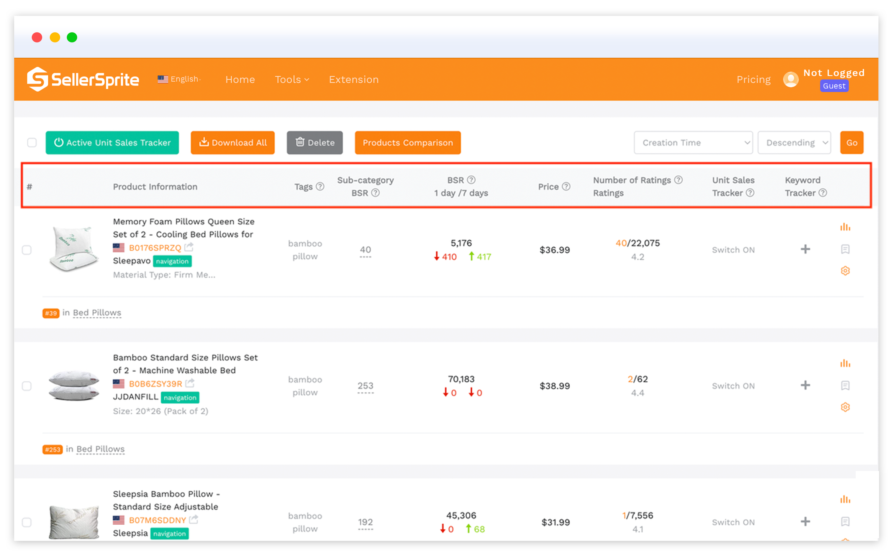The height and width of the screenshot is (555, 892).
Task: Check the Memory Foam Pillows row checkbox
Action: (27, 250)
